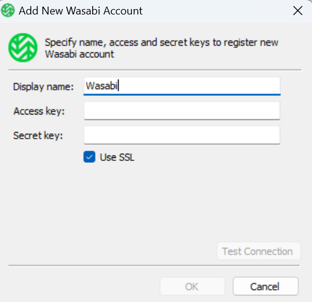Click empty title bar area beside the title
Image resolution: width=312 pixels, height=302 pixels.
pyautogui.click(x=217, y=11)
